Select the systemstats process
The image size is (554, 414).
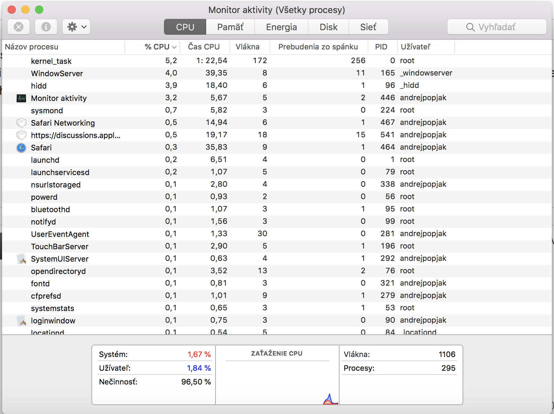[277, 308]
